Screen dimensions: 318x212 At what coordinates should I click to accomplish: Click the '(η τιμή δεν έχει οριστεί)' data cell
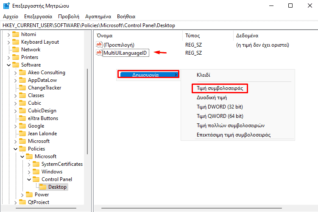262,45
